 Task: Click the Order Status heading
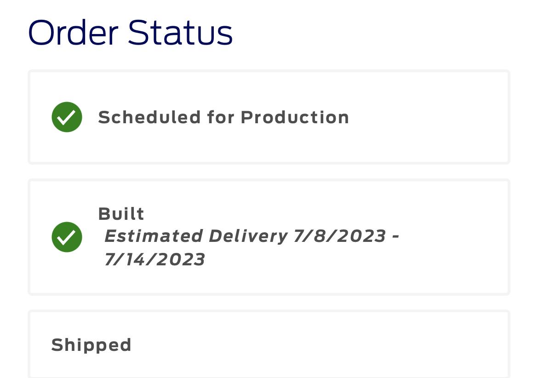[x=131, y=32]
